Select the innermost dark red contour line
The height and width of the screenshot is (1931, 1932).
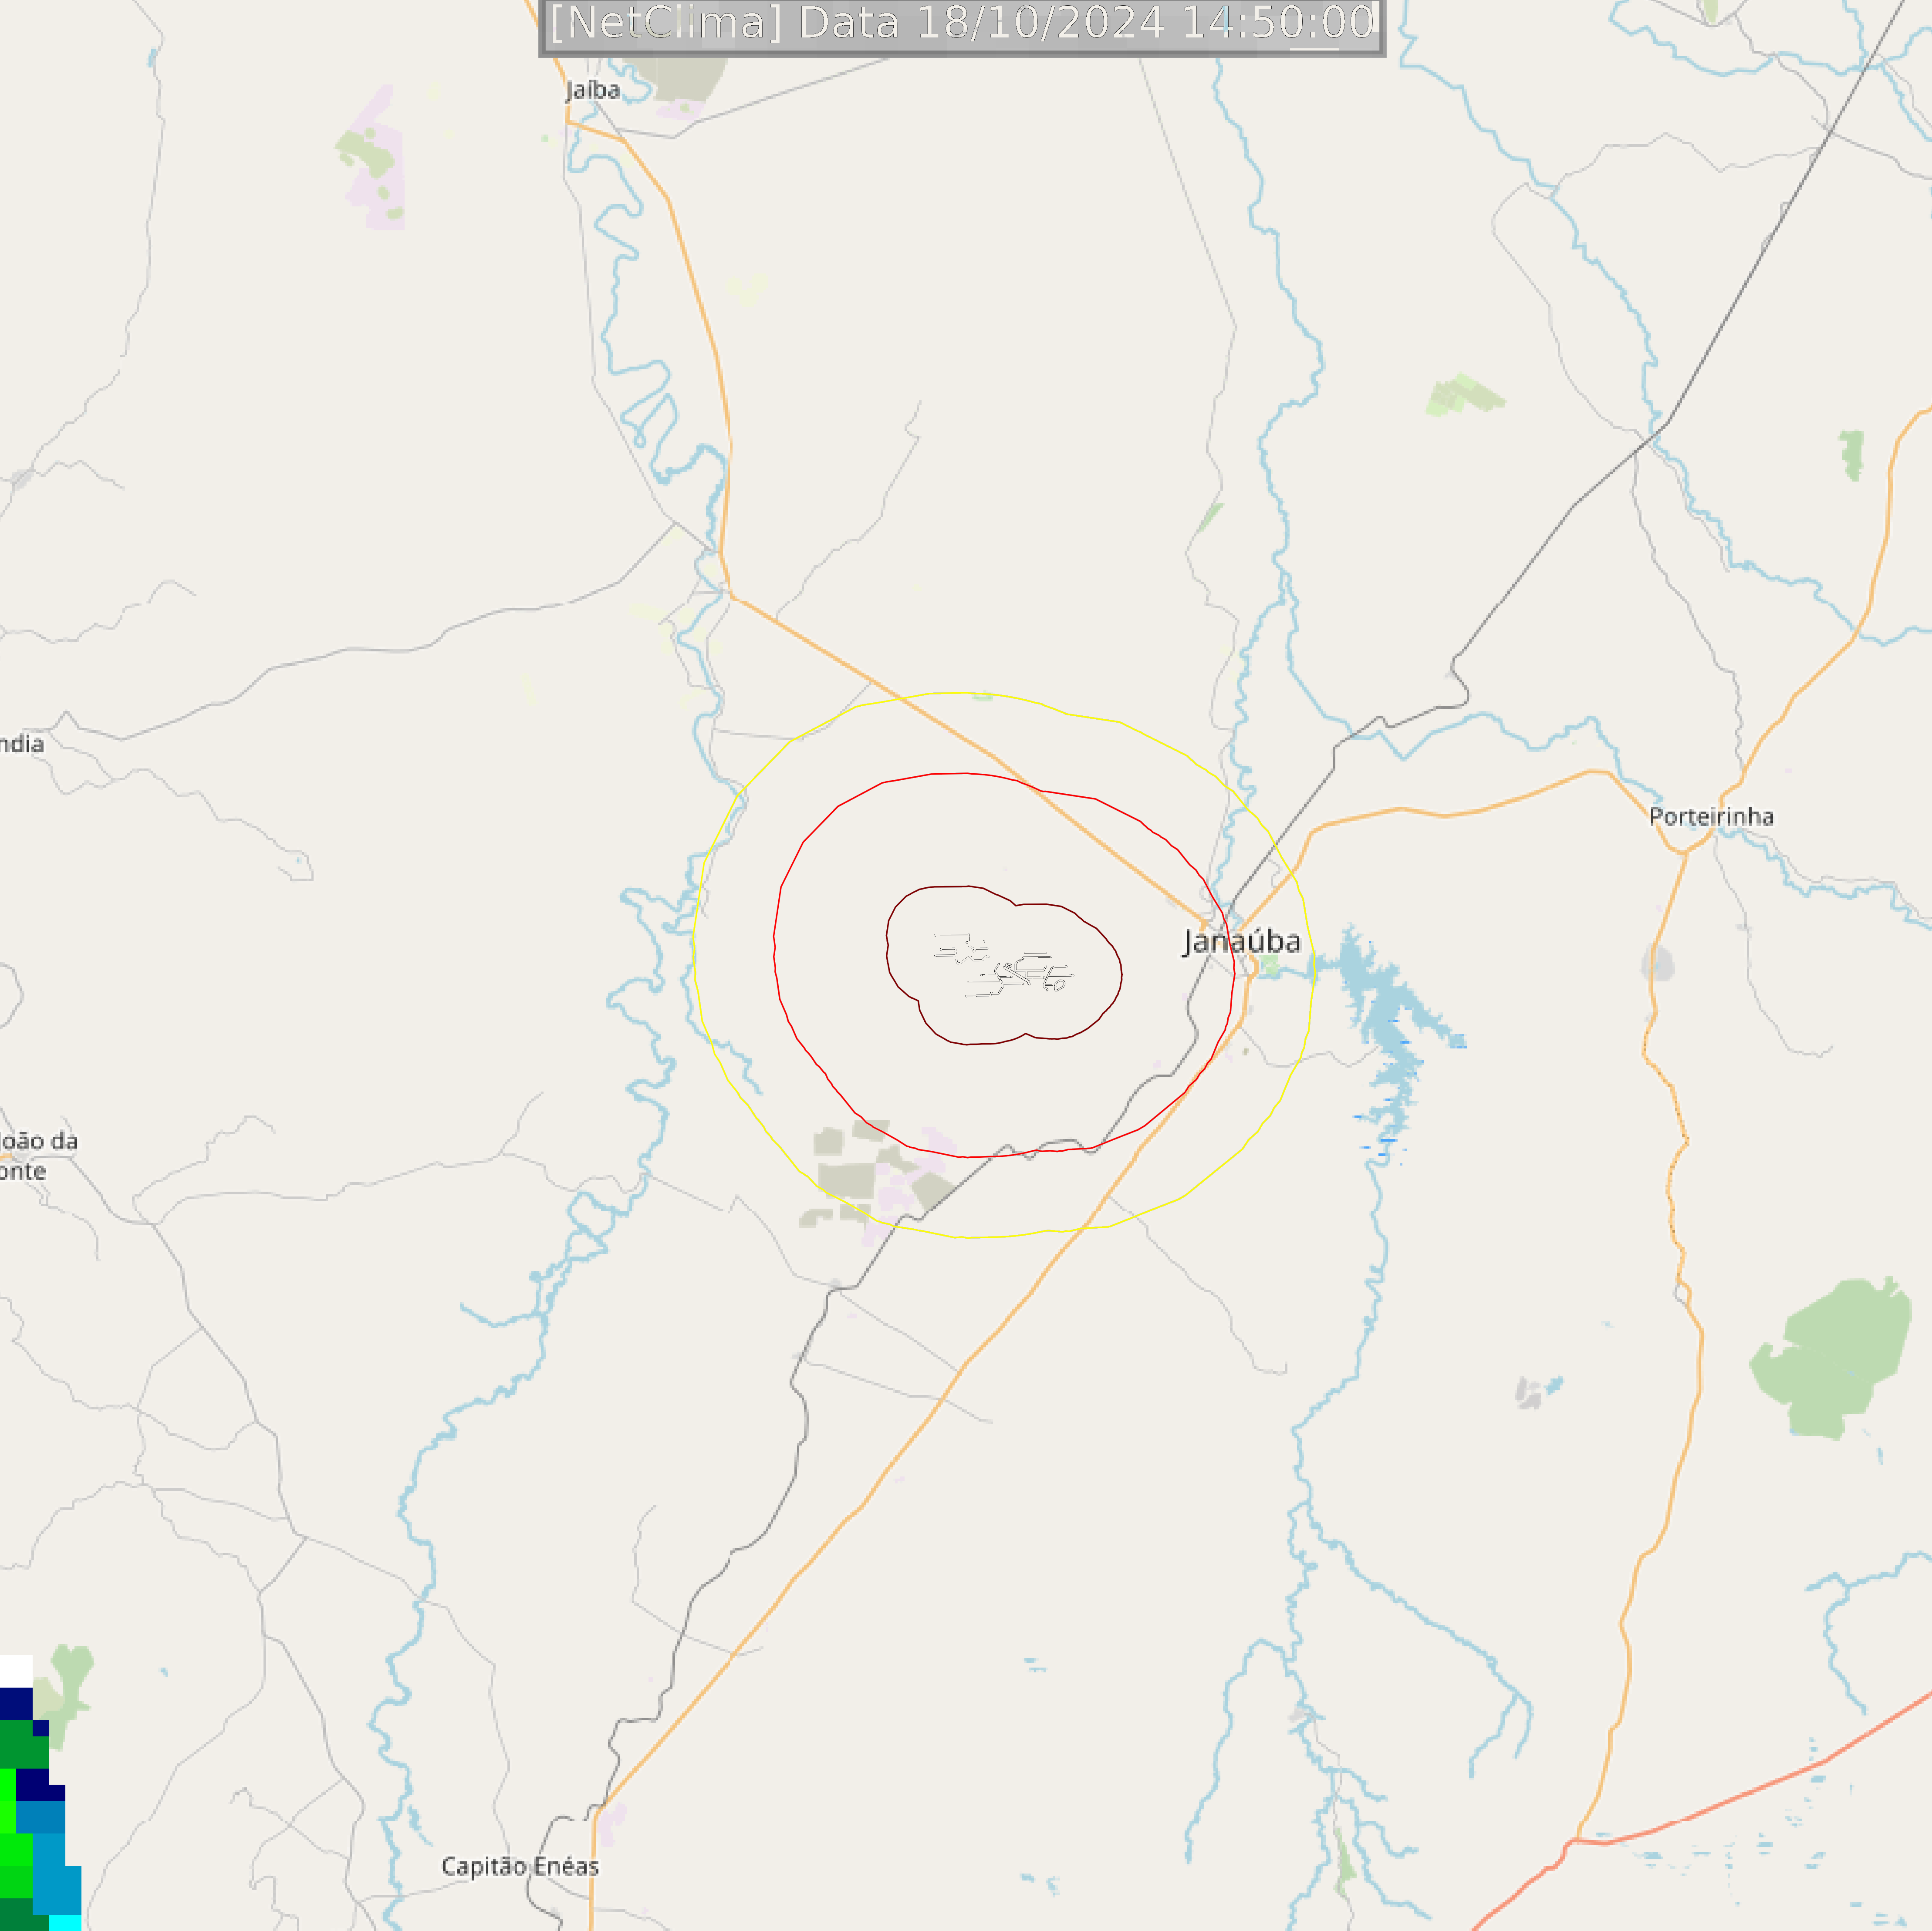click(1003, 964)
